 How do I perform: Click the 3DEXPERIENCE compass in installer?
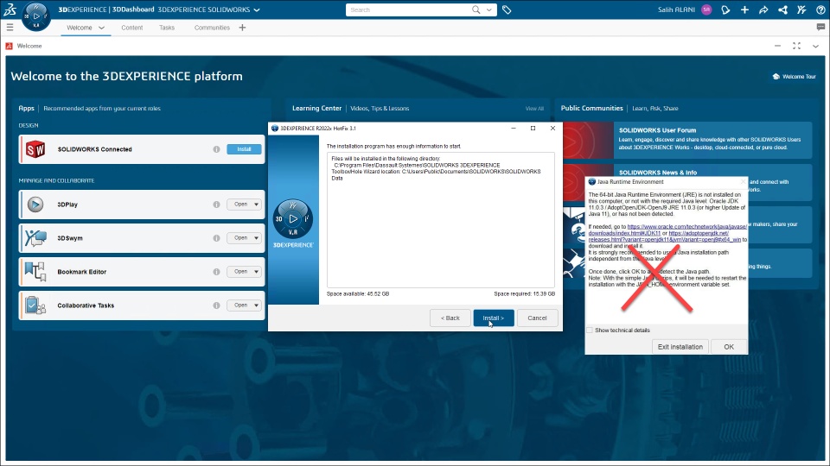pos(293,218)
